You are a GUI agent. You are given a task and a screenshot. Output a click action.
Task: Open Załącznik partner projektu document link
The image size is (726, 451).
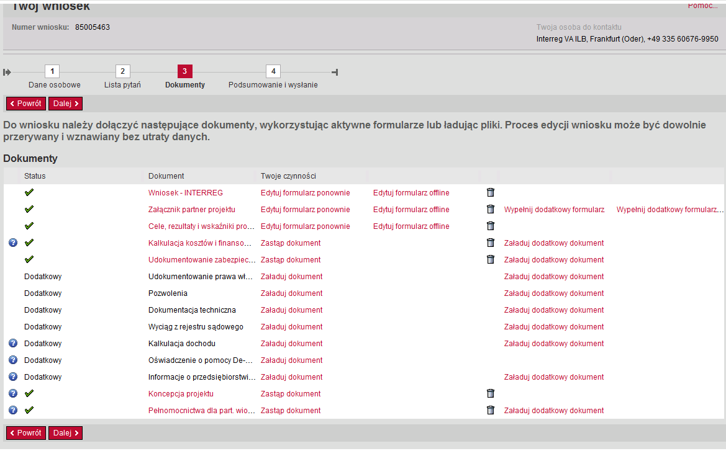tap(192, 210)
